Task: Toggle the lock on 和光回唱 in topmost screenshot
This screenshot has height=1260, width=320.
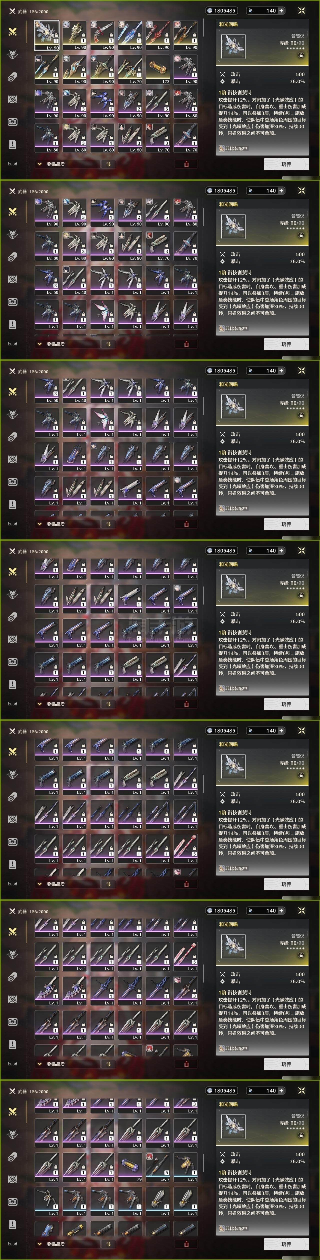Action: point(300,55)
